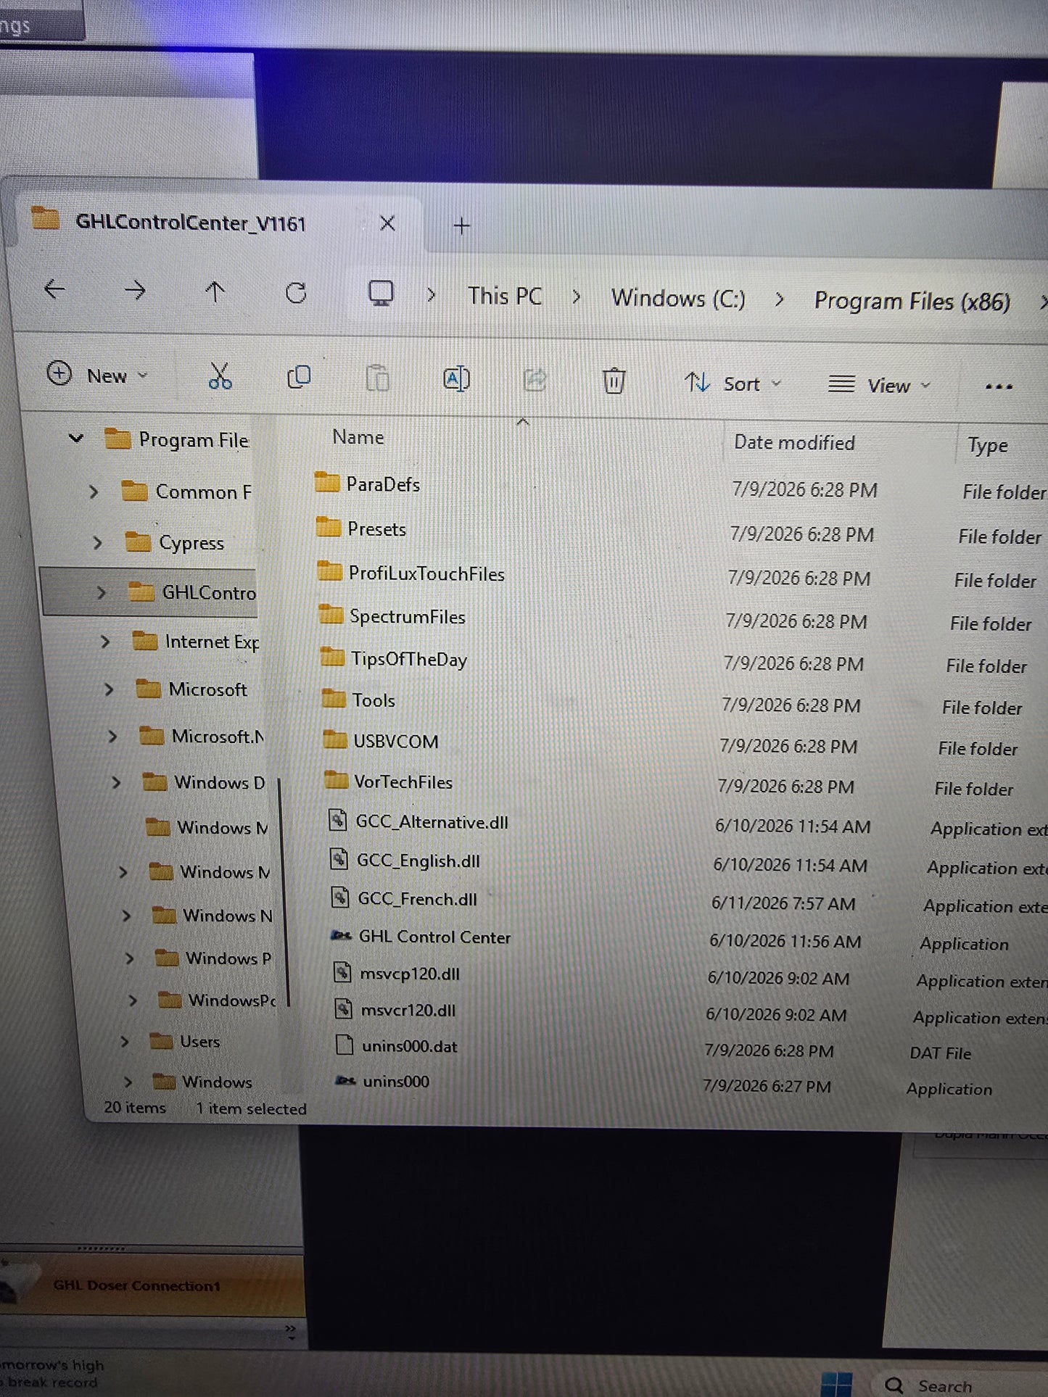Click the Rename icon
This screenshot has height=1397, width=1048.
[456, 379]
